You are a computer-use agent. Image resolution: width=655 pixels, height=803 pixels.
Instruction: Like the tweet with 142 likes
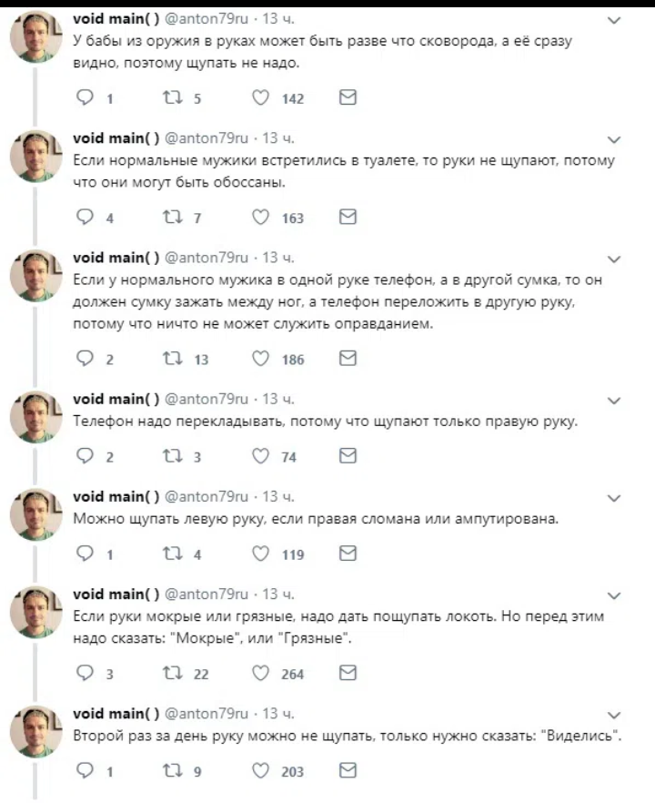click(260, 97)
